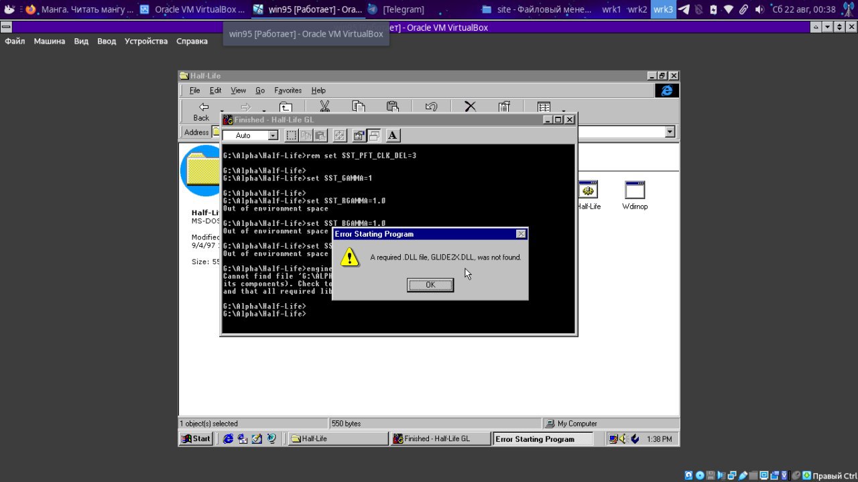Toggle Full screen icon in DOS toolbar
This screenshot has width=858, height=482.
[x=340, y=135]
